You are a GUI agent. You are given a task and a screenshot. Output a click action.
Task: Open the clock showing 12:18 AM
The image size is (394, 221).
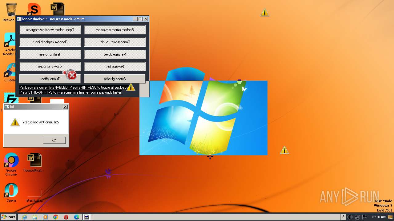pos(378,217)
